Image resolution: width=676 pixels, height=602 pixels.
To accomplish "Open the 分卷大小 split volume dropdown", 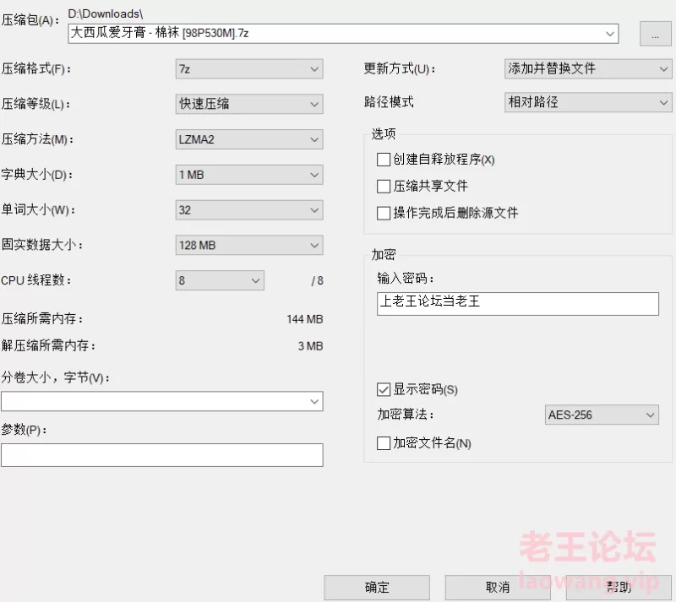I will 162,401.
